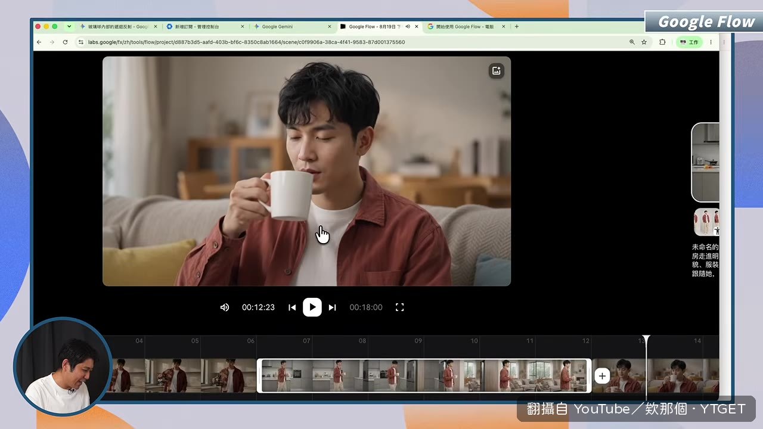This screenshot has height=429, width=763.
Task: Click the add-clip plus button in timeline
Action: 602,376
